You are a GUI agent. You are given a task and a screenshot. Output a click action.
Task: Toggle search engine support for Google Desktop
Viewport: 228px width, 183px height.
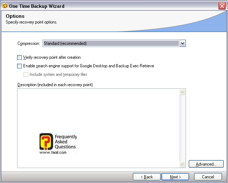click(19, 66)
